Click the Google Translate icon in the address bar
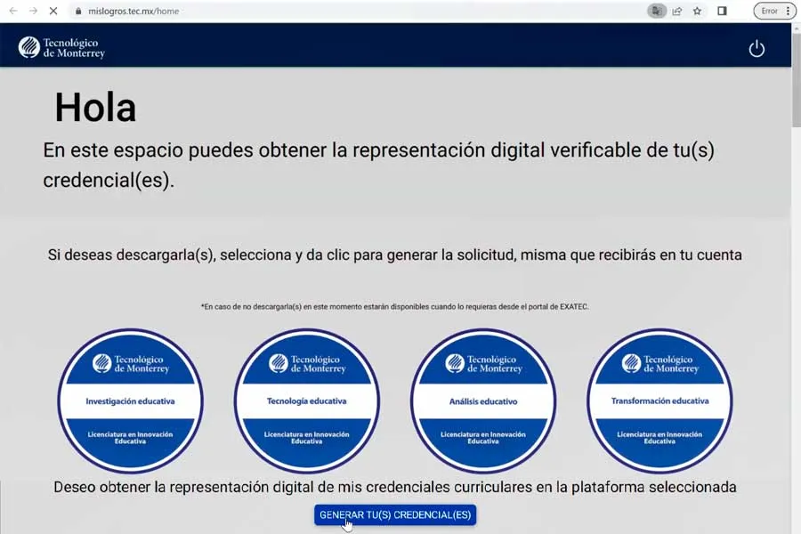 (x=657, y=11)
